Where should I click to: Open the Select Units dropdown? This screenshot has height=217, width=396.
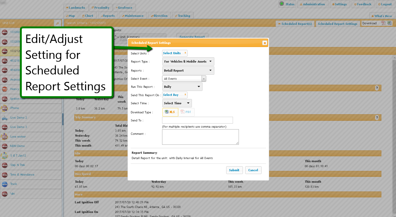[x=175, y=53]
